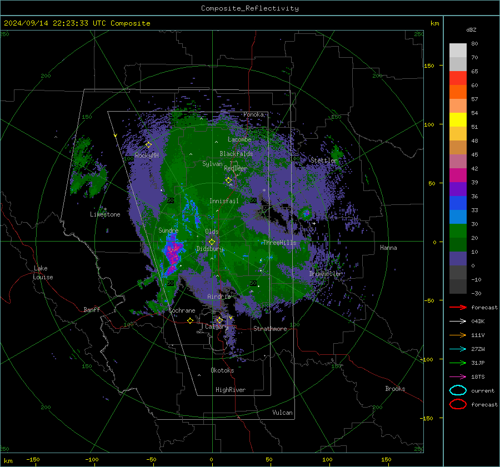The width and height of the screenshot is (500, 467).
Task: Click the 'ThreeHills' city label
Action: (x=279, y=243)
